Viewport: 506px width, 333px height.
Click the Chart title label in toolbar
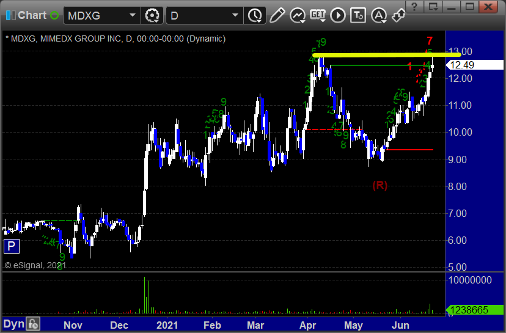(32, 15)
